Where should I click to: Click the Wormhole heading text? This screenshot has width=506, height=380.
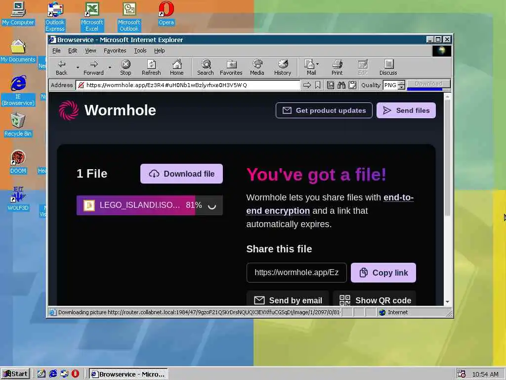[x=120, y=110]
